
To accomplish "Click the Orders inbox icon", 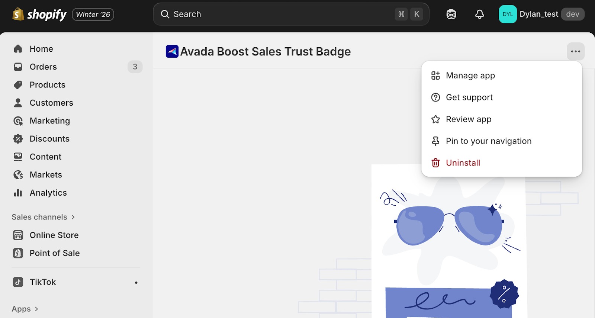I will point(18,67).
